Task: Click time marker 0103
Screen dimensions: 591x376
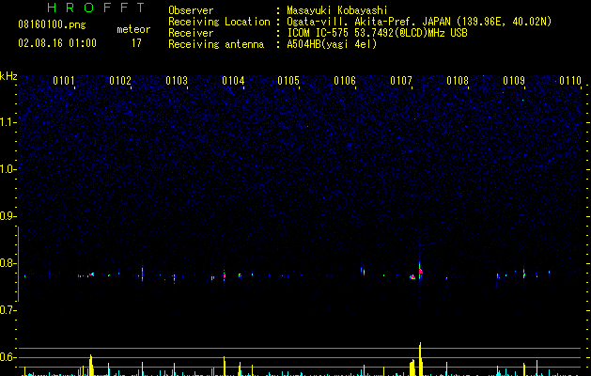Action: coord(177,81)
